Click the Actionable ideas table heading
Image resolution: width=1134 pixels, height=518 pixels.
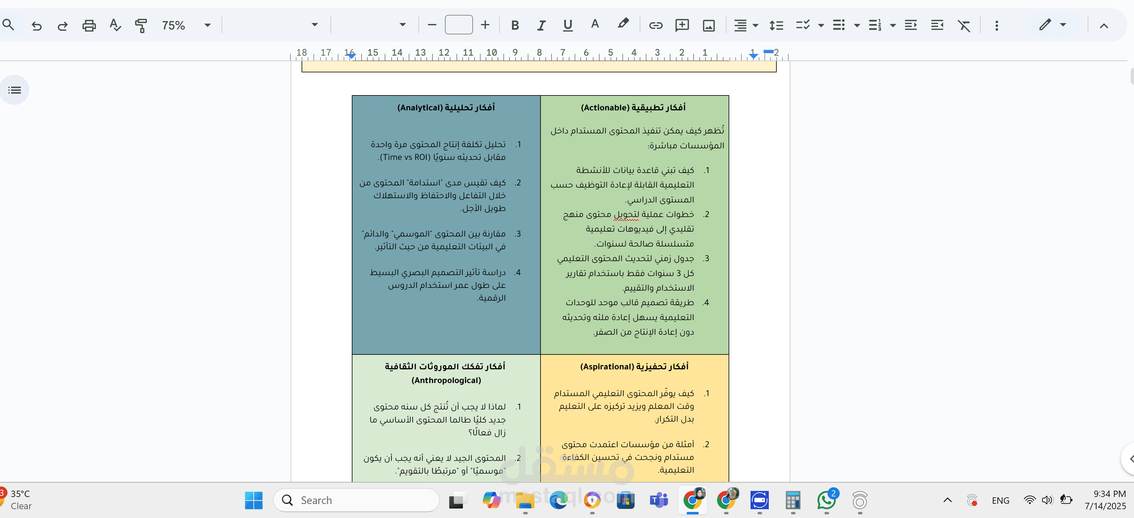(633, 107)
